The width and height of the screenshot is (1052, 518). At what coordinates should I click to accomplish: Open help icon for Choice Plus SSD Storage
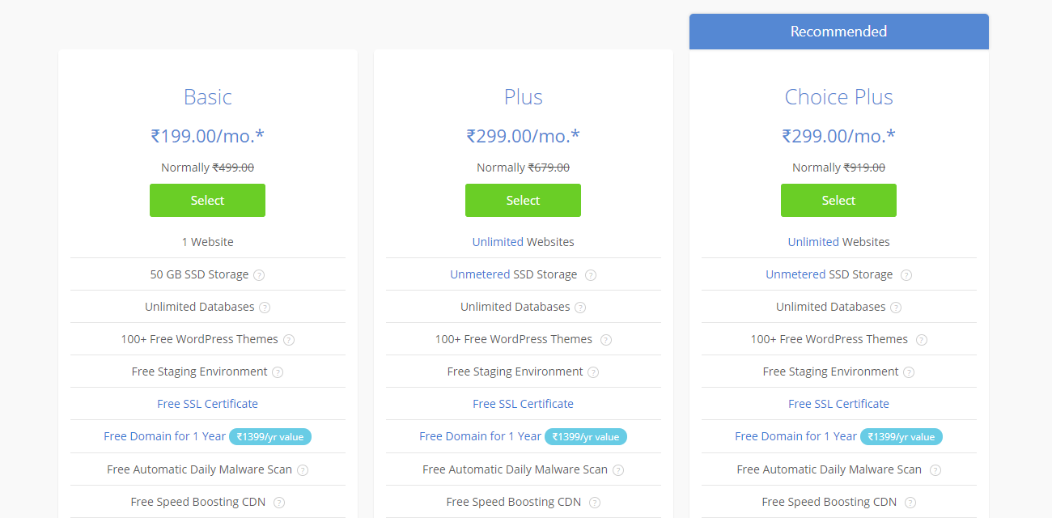(906, 275)
